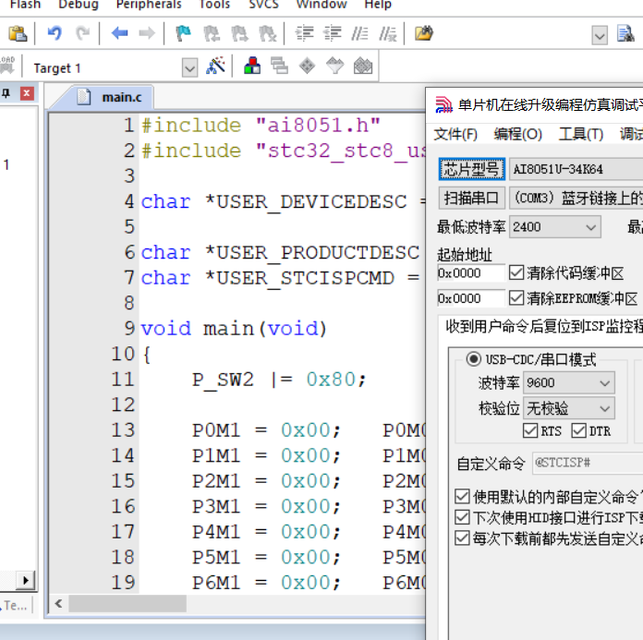The image size is (643, 640).
Task: Close the project panel red X
Action: tap(27, 93)
